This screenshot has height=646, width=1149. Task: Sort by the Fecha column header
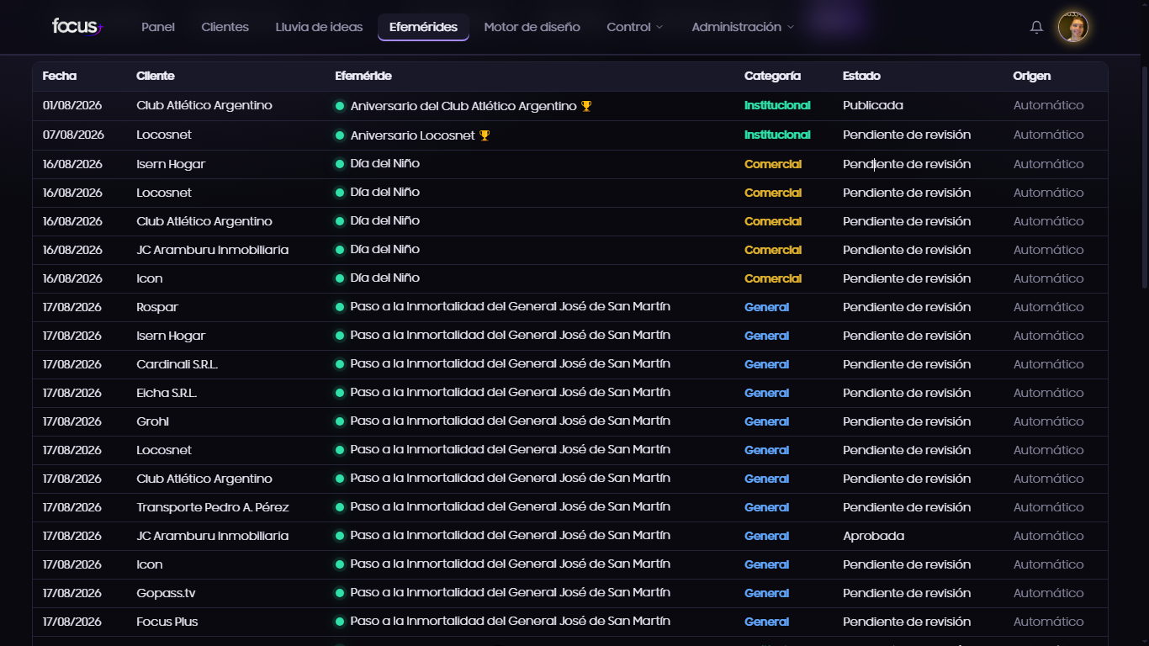point(60,76)
